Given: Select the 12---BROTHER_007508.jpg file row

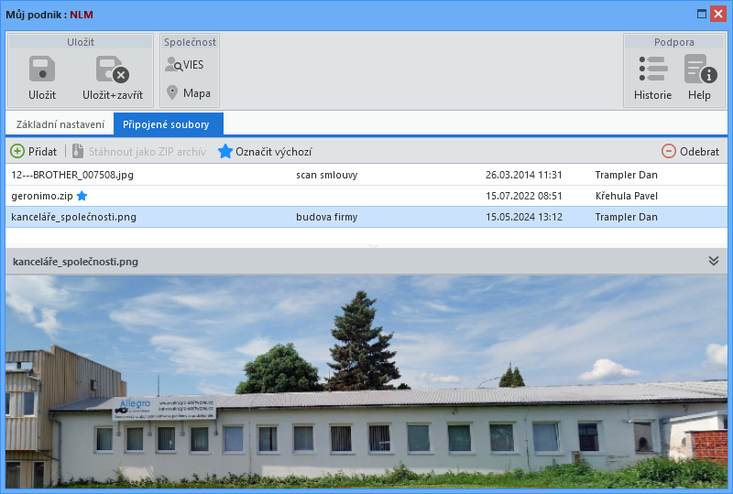Looking at the screenshot, I should [366, 175].
